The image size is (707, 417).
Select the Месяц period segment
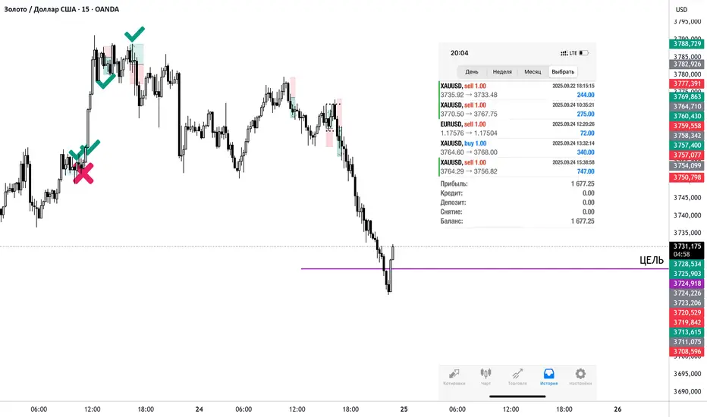[x=533, y=71]
